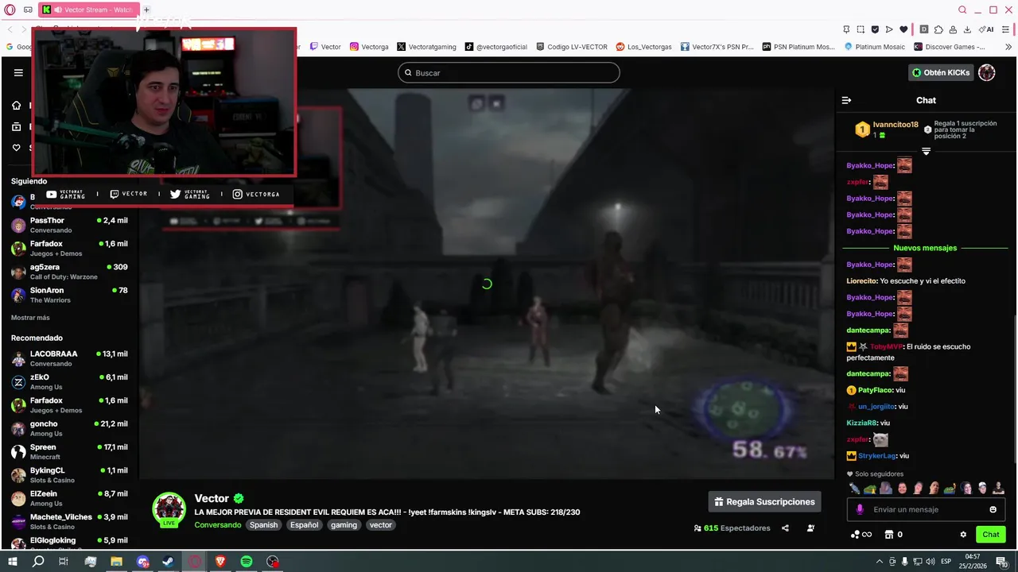The width and height of the screenshot is (1018, 572).
Task: Click the Buscar search field
Action: (509, 73)
